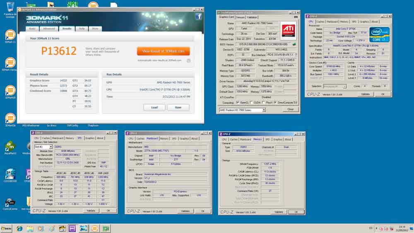Image resolution: width=414 pixels, height=233 pixels.
Task: Open the Help tab in 3DMark 11
Action: click(x=82, y=29)
